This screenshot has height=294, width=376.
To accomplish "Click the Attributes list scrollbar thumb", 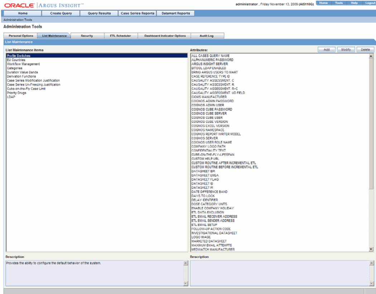I will (371, 124).
